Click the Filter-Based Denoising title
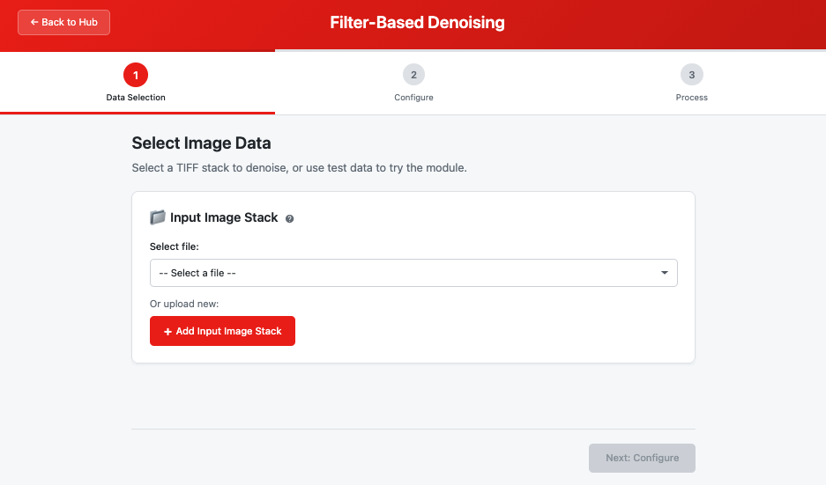Viewport: 826px width, 485px height. pos(417,23)
